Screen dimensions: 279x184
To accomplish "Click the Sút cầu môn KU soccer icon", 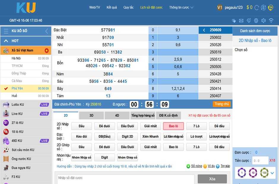I will (6, 150).
